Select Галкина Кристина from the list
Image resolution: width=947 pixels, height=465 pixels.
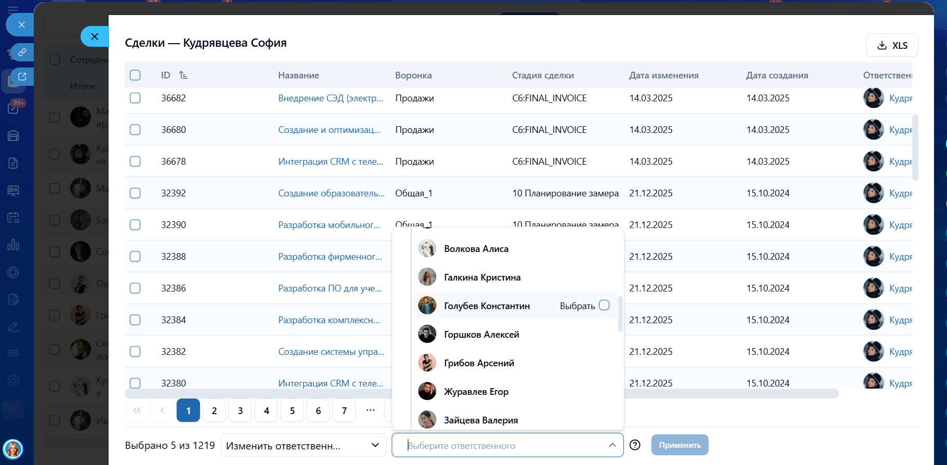click(x=516, y=277)
